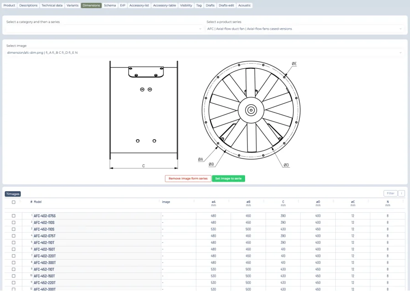Open the Select image dropdown
The width and height of the screenshot is (410, 291).
[204, 52]
